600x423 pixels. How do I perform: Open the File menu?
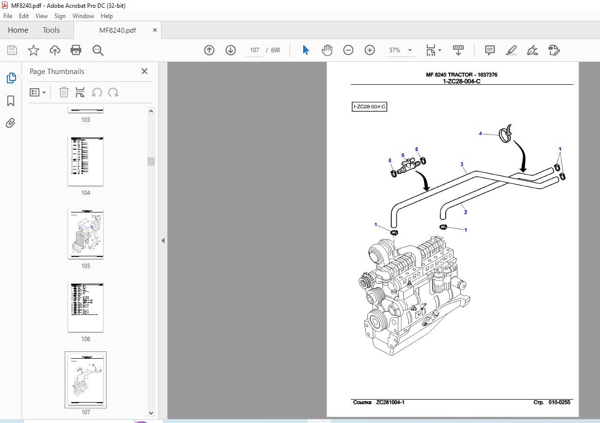8,16
